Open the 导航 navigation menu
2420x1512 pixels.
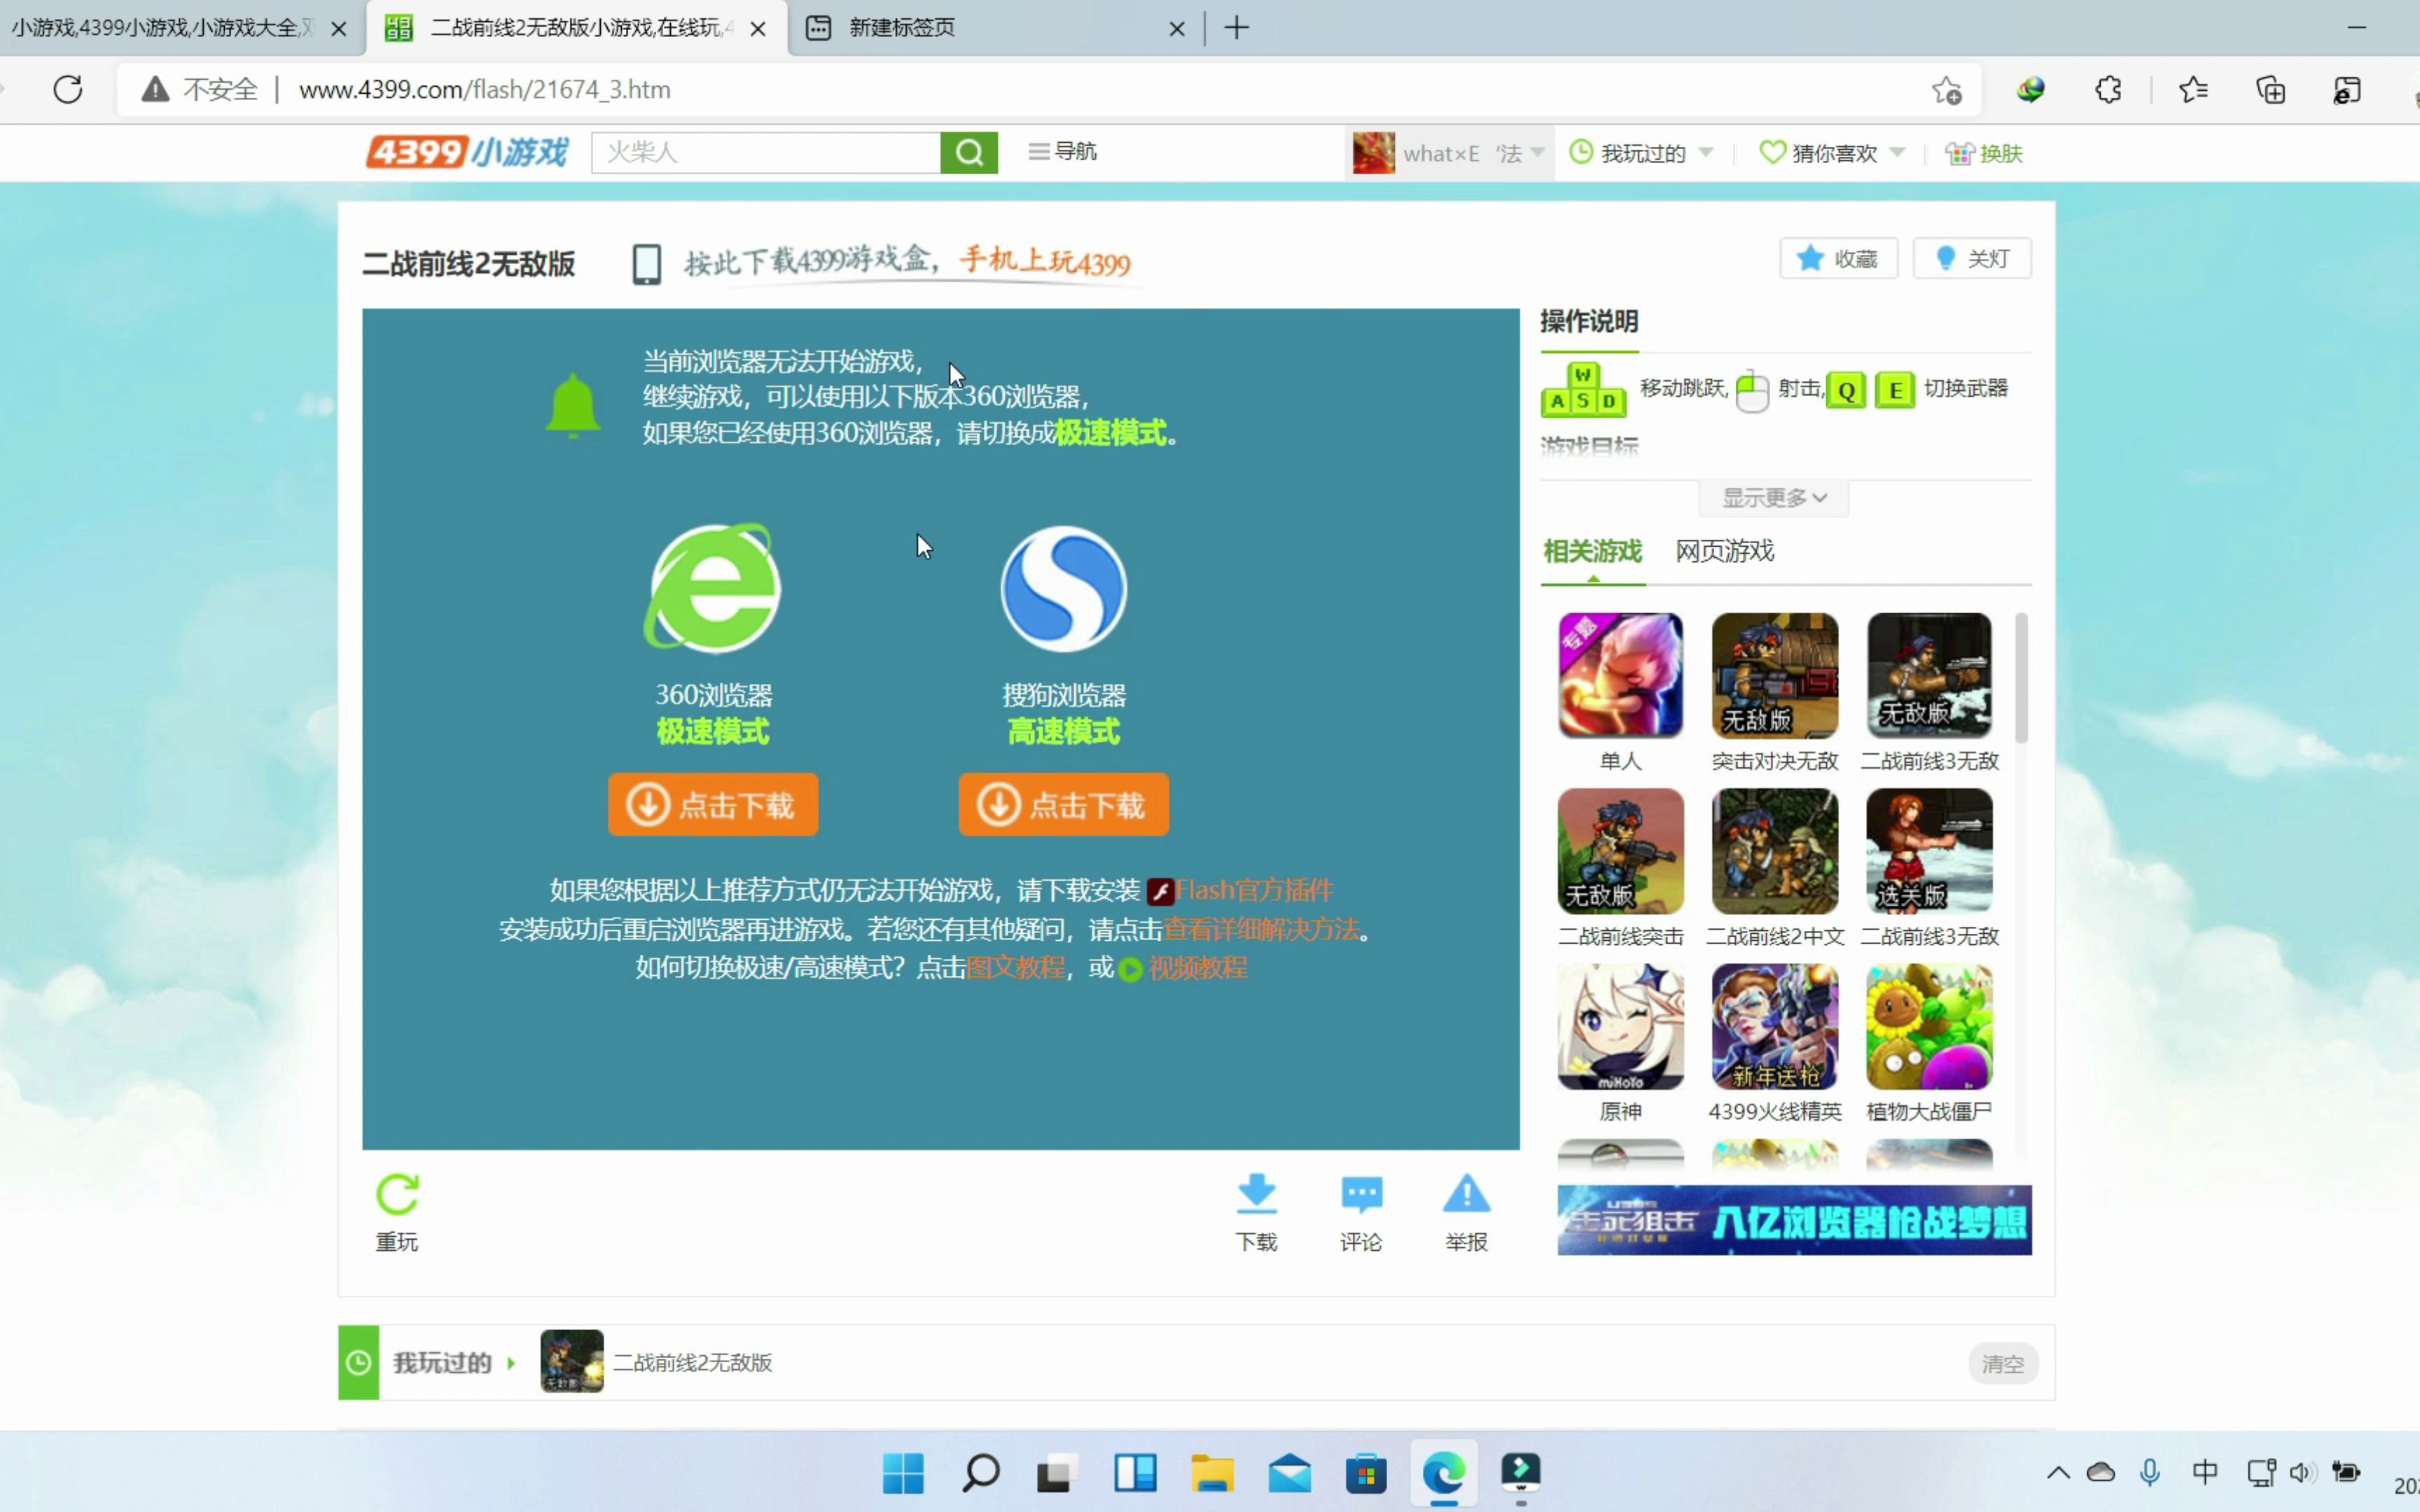(x=1062, y=151)
